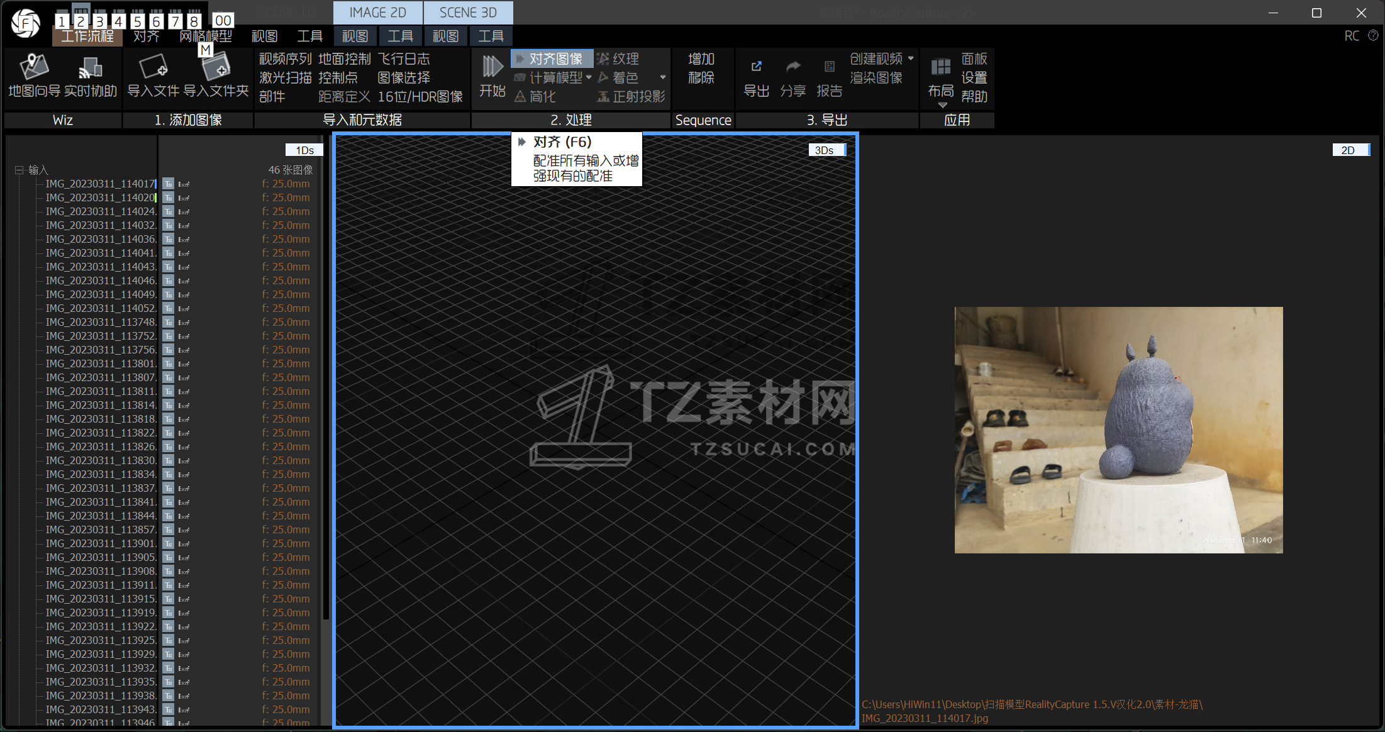Viewport: 1385px width, 732px height.
Task: Open the 1Ds view type selector
Action: pyautogui.click(x=304, y=150)
